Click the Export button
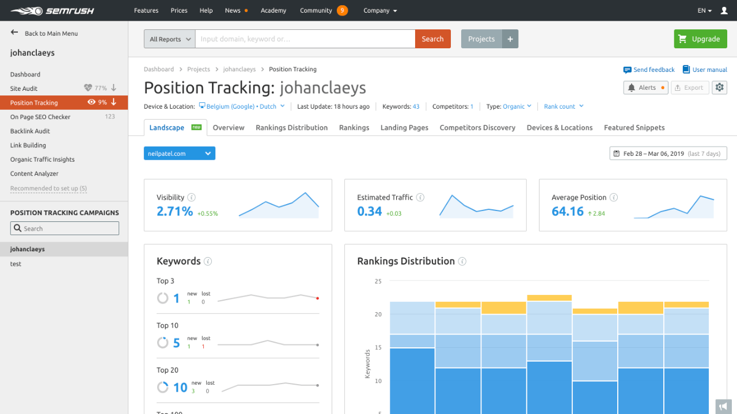The height and width of the screenshot is (414, 737). (x=690, y=87)
